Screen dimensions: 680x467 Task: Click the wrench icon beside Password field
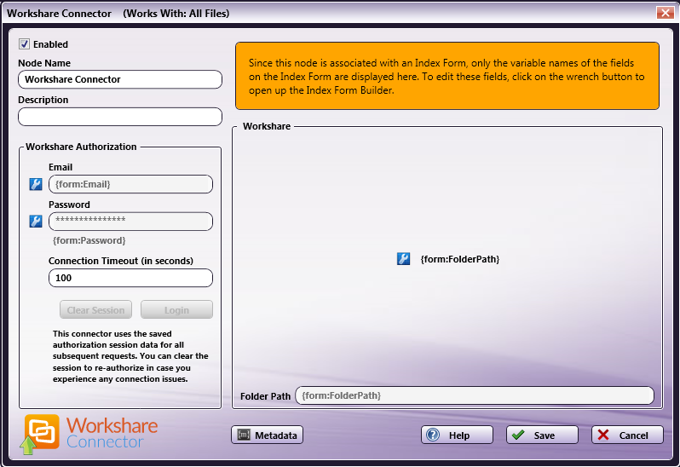click(36, 221)
